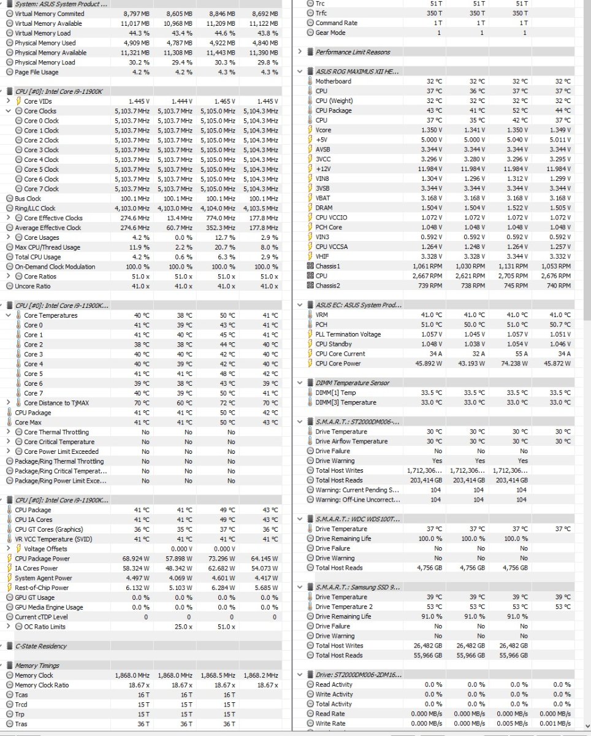Select the Max CPU/Thread Usage label
The height and width of the screenshot is (736, 591).
(47, 247)
